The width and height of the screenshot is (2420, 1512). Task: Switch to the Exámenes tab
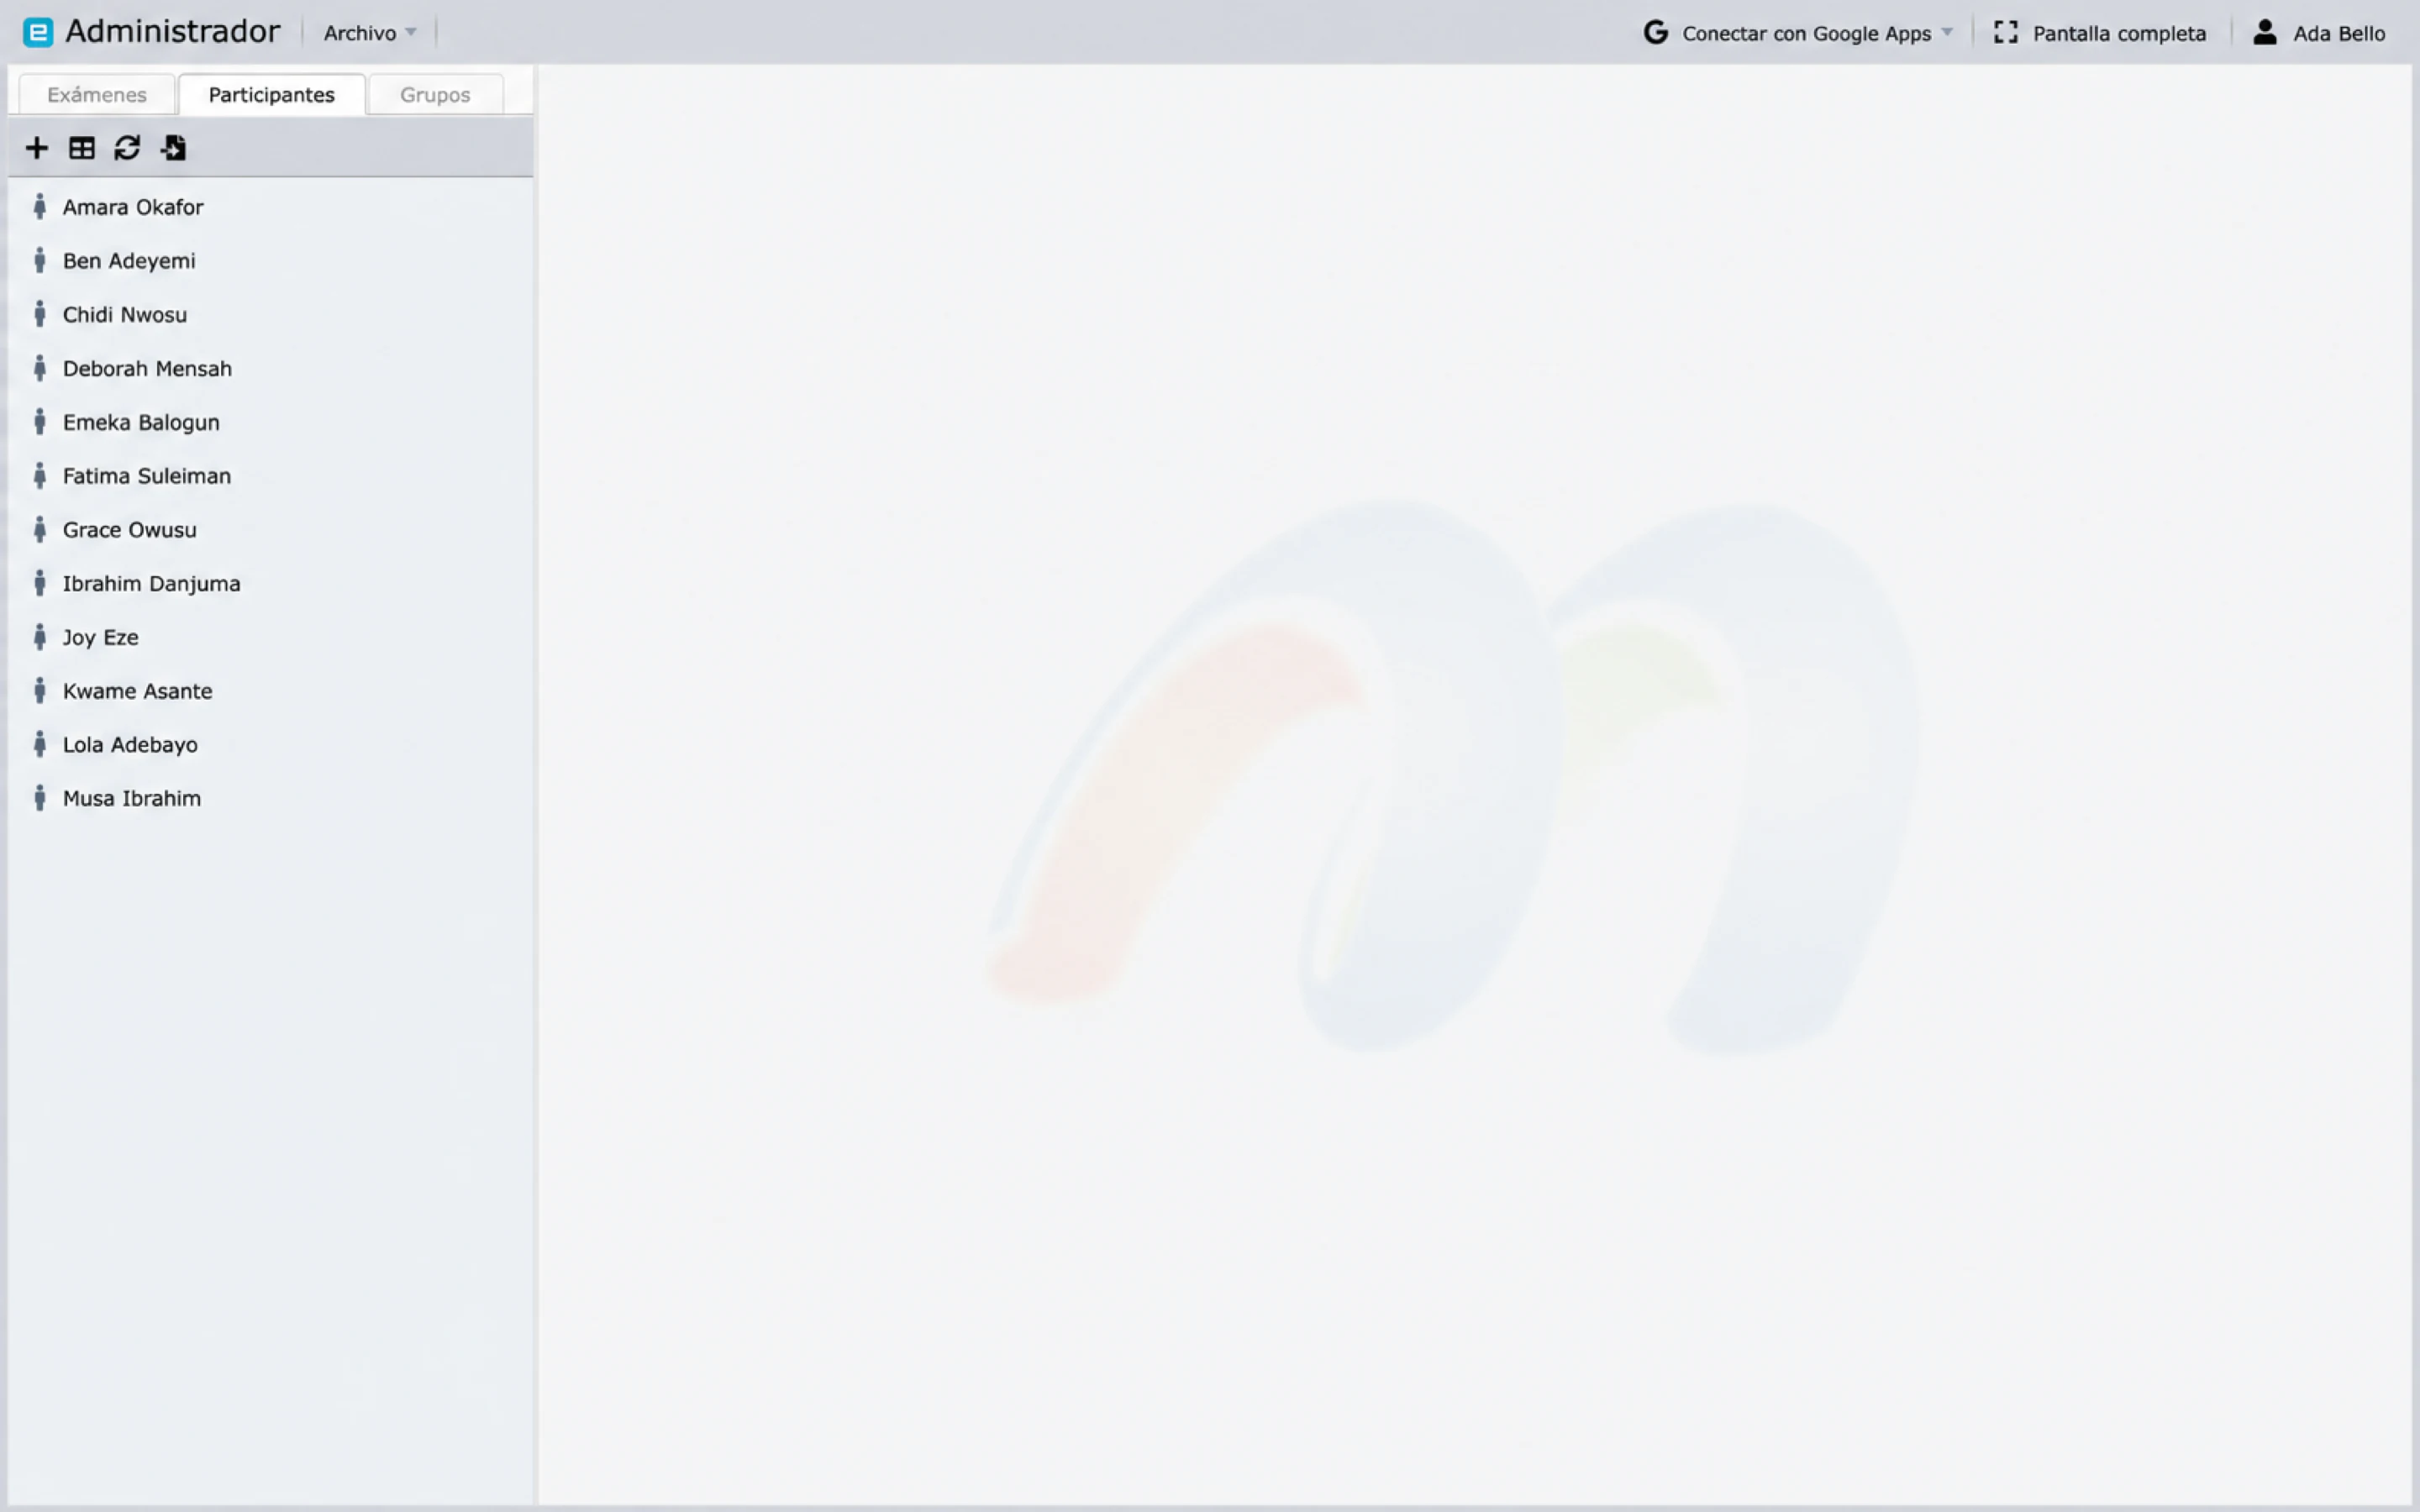(x=97, y=94)
